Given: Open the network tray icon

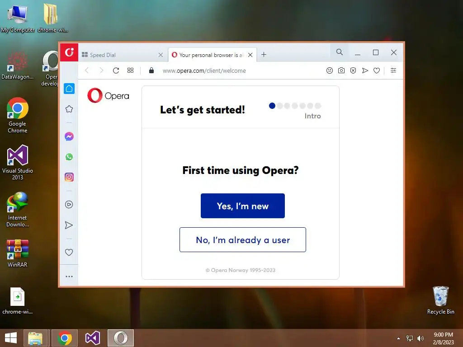Looking at the screenshot, I should (x=410, y=338).
